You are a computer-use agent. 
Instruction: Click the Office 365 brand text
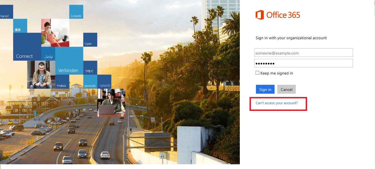tap(283, 15)
